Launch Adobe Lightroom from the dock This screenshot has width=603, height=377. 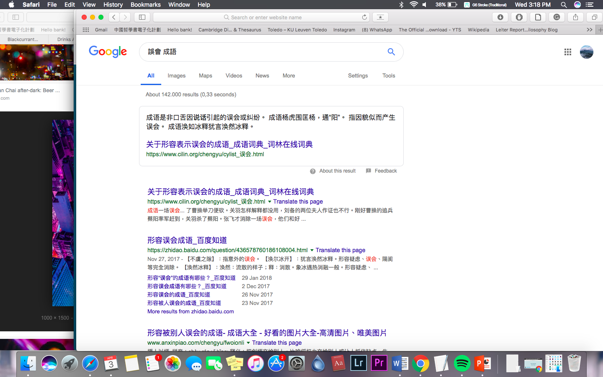tap(358, 363)
